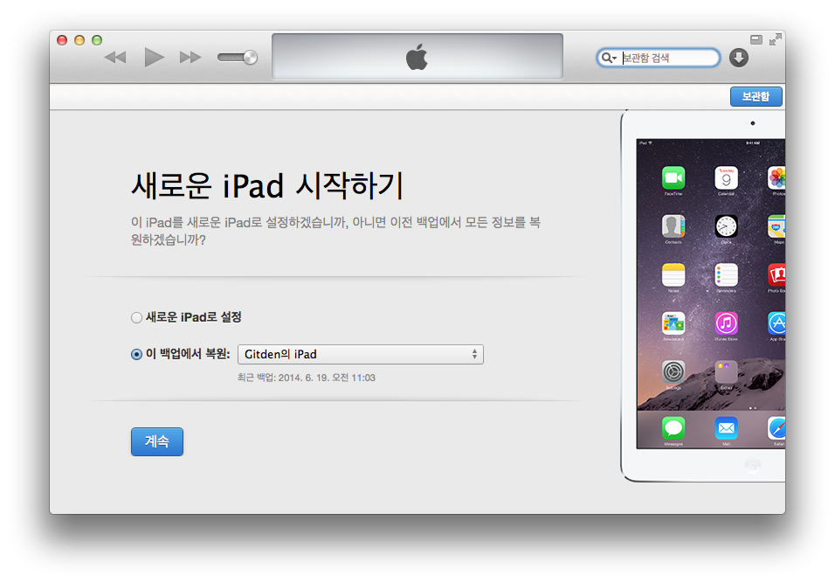This screenshot has height=583, width=835.
Task: Click the iTunes Store icon on iPad image
Action: (726, 323)
